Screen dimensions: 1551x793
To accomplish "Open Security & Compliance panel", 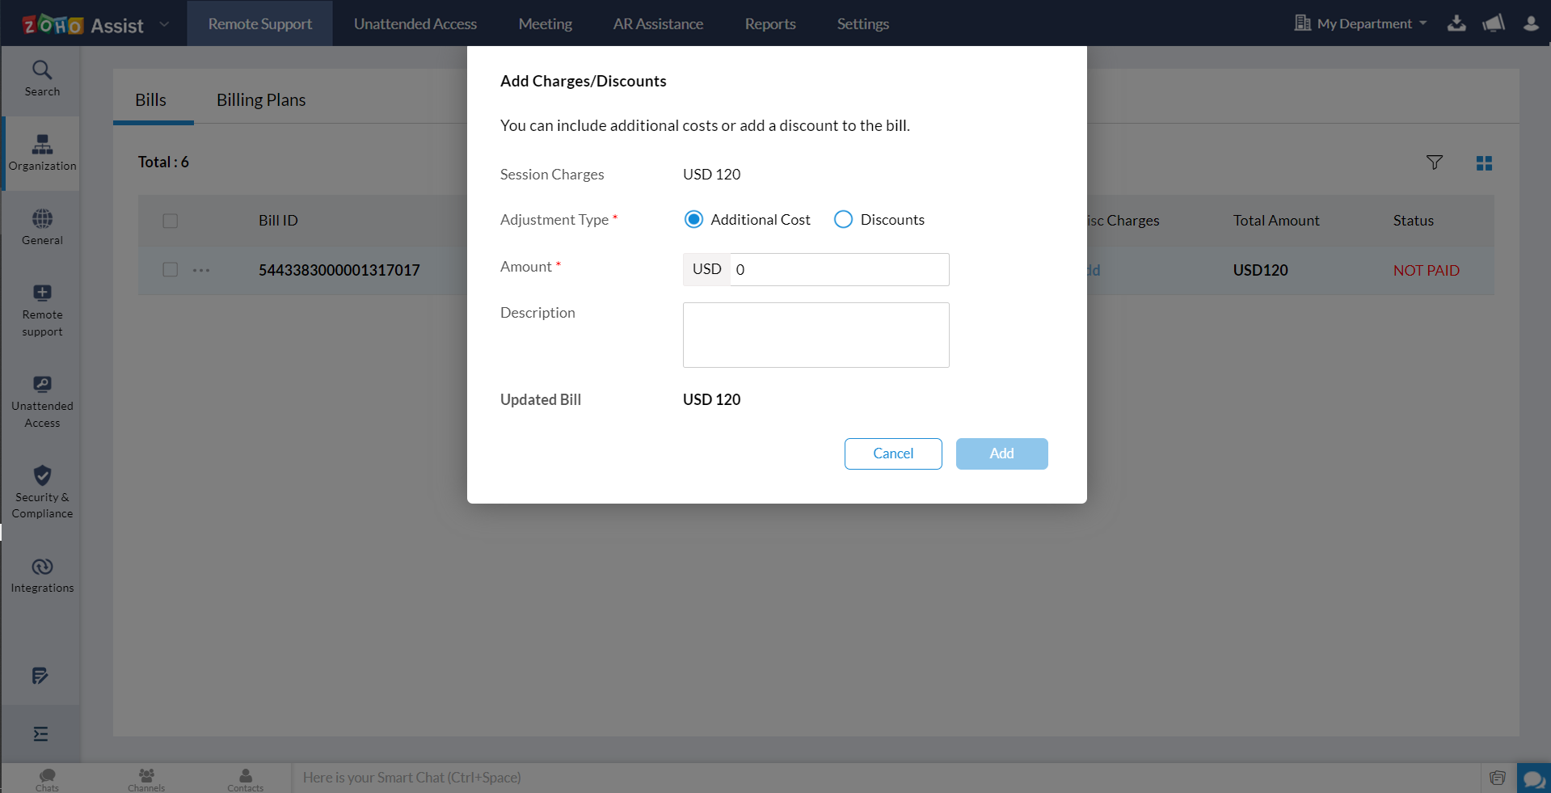I will [x=41, y=491].
